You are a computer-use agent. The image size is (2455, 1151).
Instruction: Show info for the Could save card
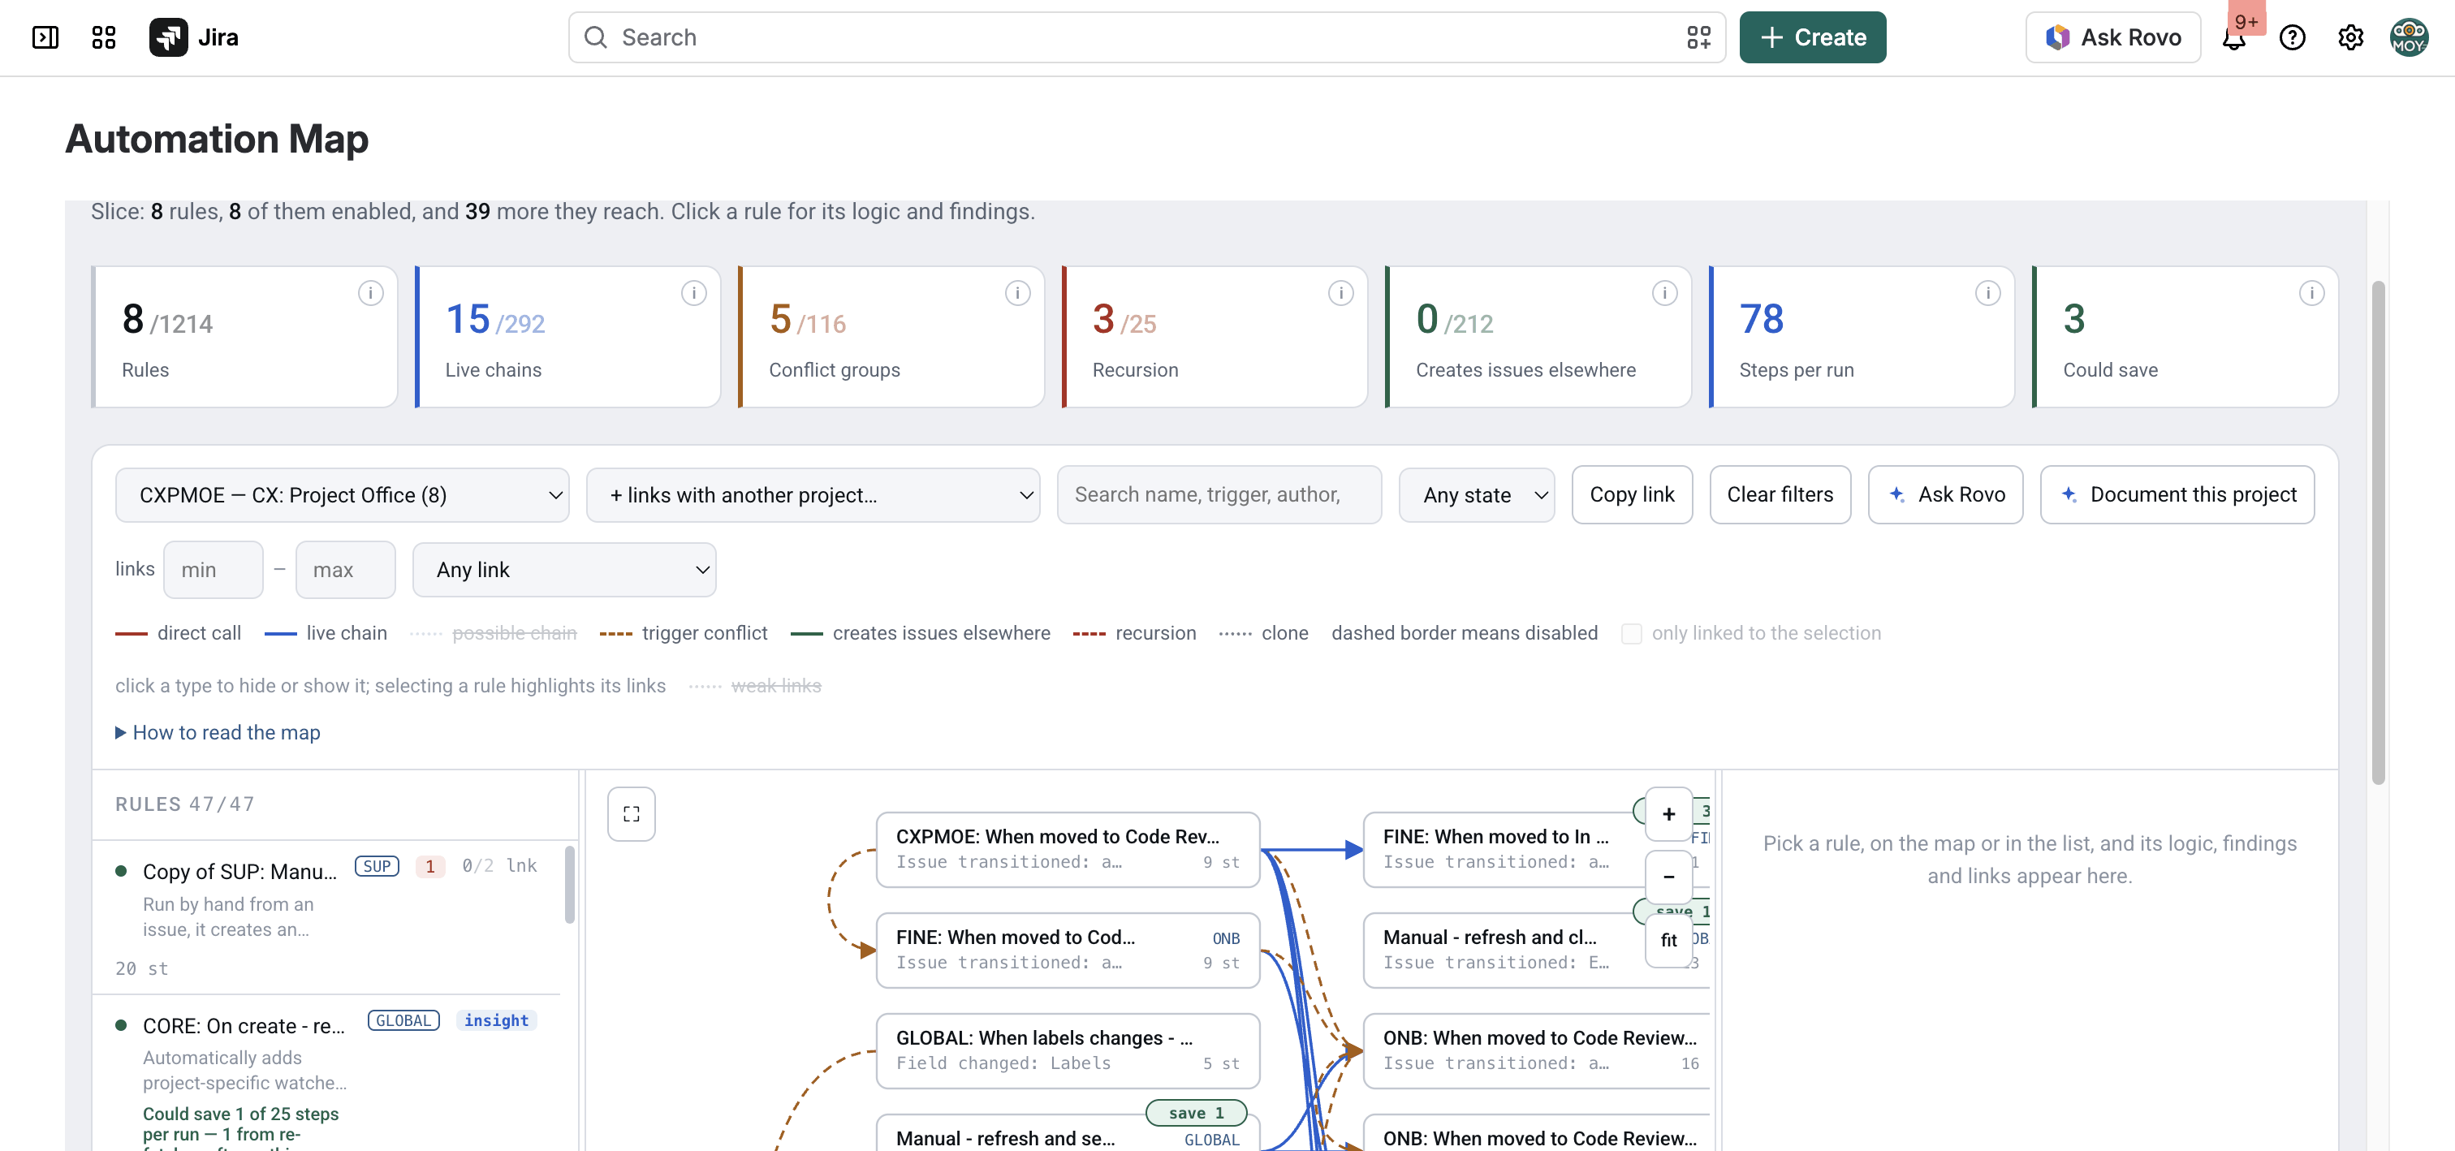coord(2312,292)
